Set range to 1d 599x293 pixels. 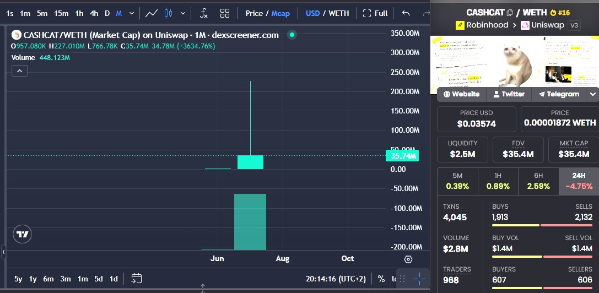tap(114, 279)
